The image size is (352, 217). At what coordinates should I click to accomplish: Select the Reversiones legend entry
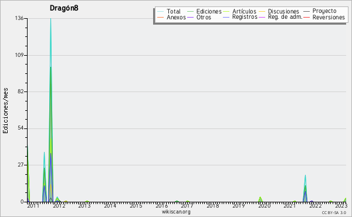(x=324, y=17)
